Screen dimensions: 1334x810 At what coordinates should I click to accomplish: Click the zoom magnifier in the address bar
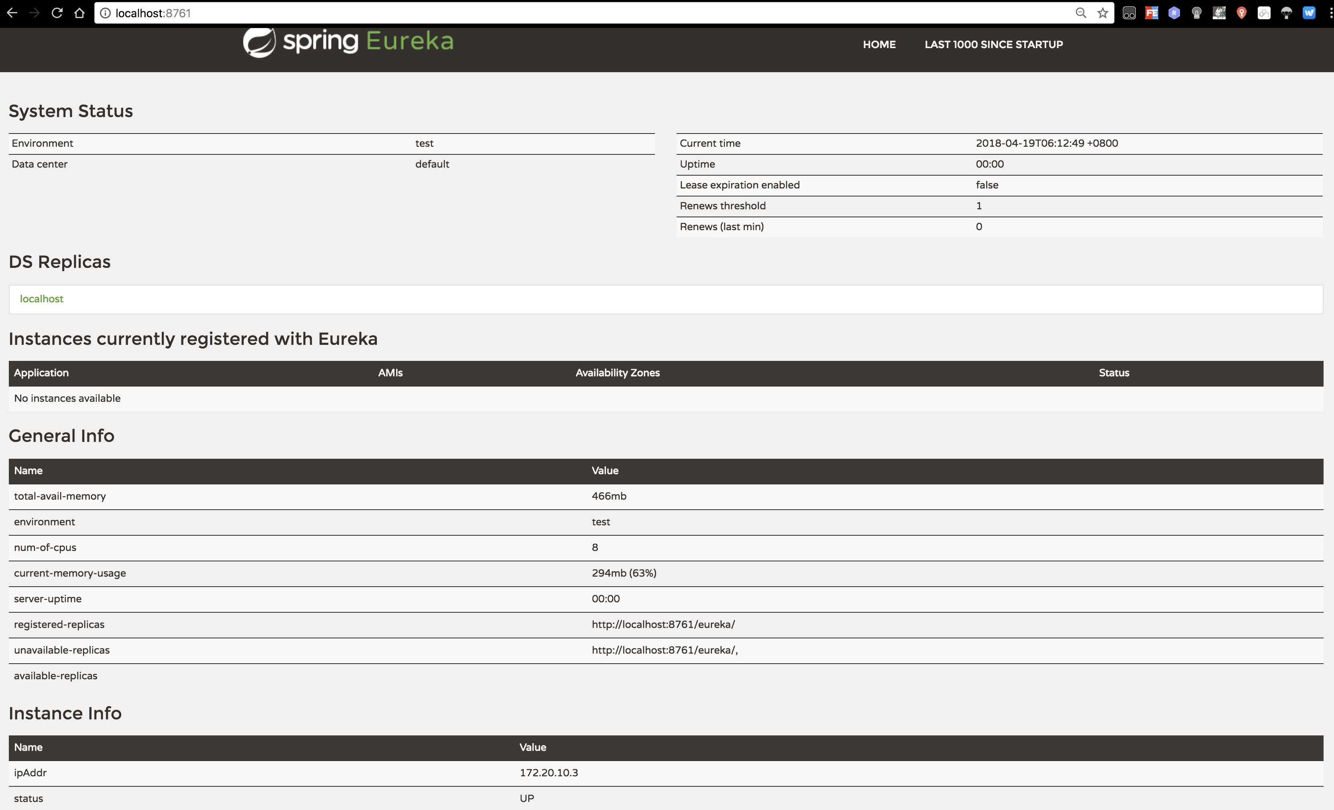[1081, 13]
